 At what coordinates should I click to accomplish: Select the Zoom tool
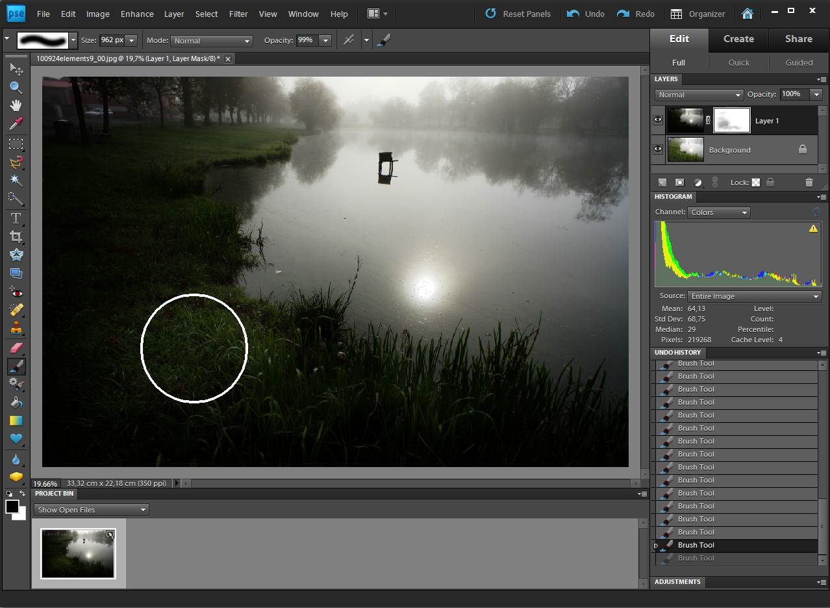[x=16, y=88]
